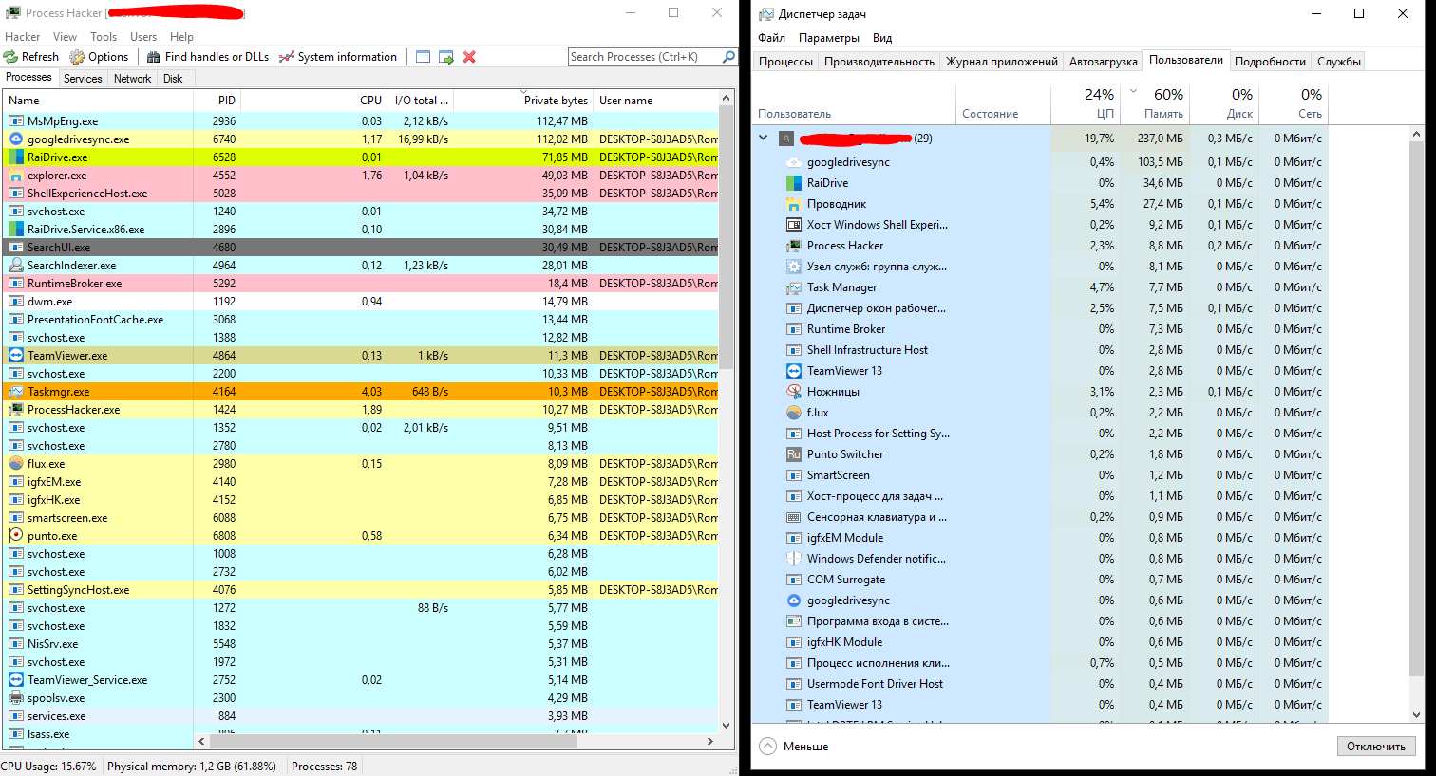This screenshot has height=776, width=1436.
Task: Select Проводник folder icon in Task Manager
Action: coord(794,204)
